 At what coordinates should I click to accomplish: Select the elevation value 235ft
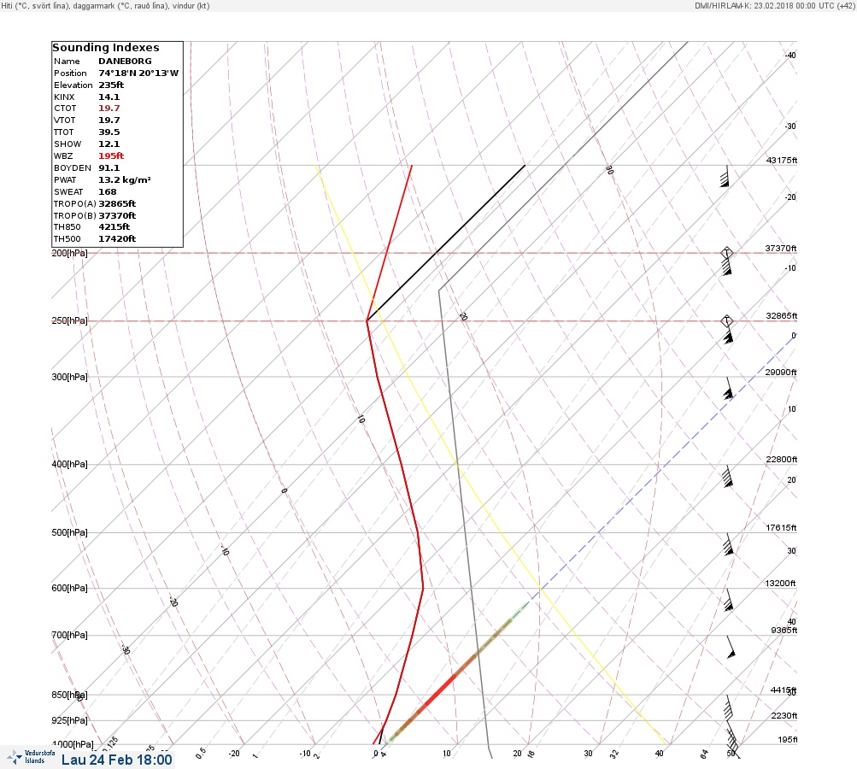(111, 85)
